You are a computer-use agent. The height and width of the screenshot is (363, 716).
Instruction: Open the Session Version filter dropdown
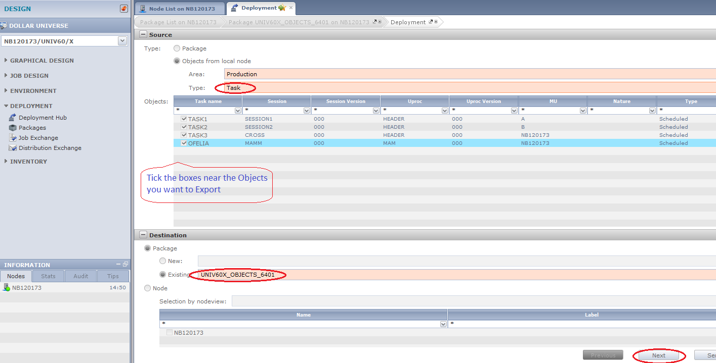(376, 111)
